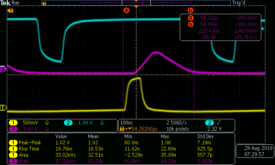275x165 pixels.
Task: Click the cursor b icon in readout box
Action: 191,24
